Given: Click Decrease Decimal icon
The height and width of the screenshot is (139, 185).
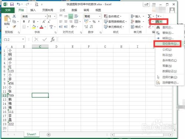Looking at the screenshot, I should [x=91, y=27].
